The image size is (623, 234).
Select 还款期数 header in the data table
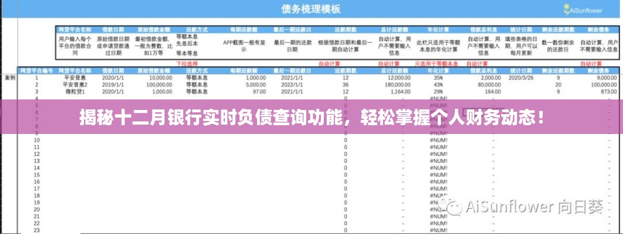(x=345, y=70)
